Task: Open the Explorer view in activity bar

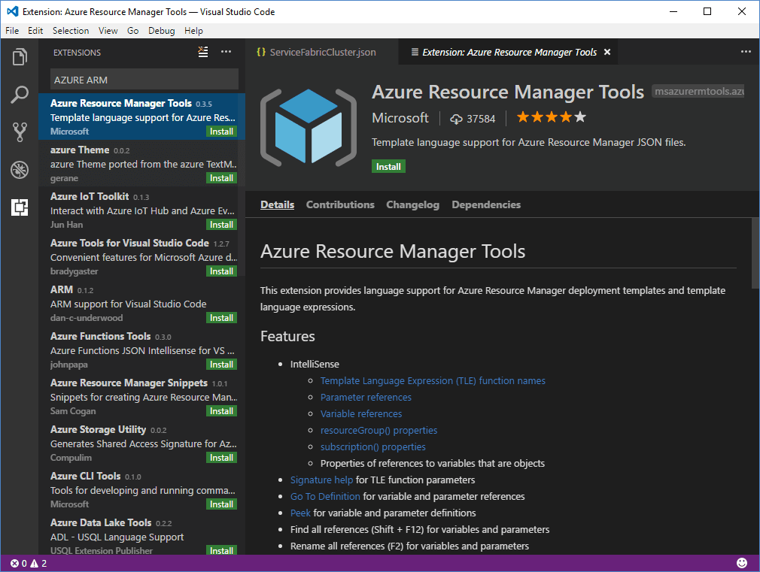Action: (20, 57)
